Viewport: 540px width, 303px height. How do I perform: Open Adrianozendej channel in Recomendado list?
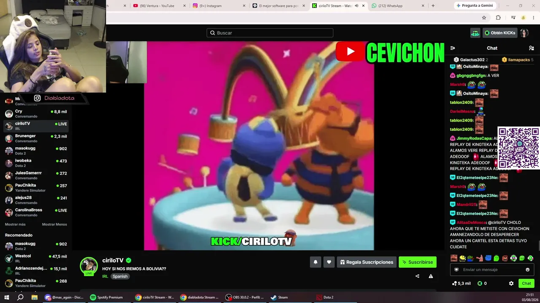36,271
